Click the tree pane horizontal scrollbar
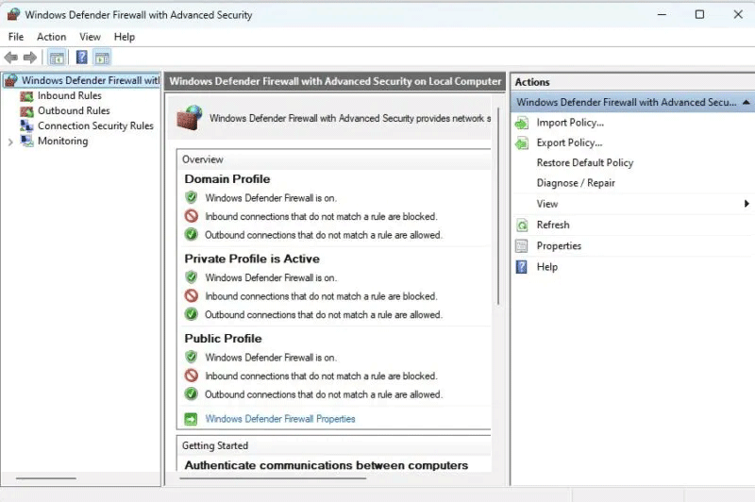Image resolution: width=755 pixels, height=502 pixels. tap(45, 477)
